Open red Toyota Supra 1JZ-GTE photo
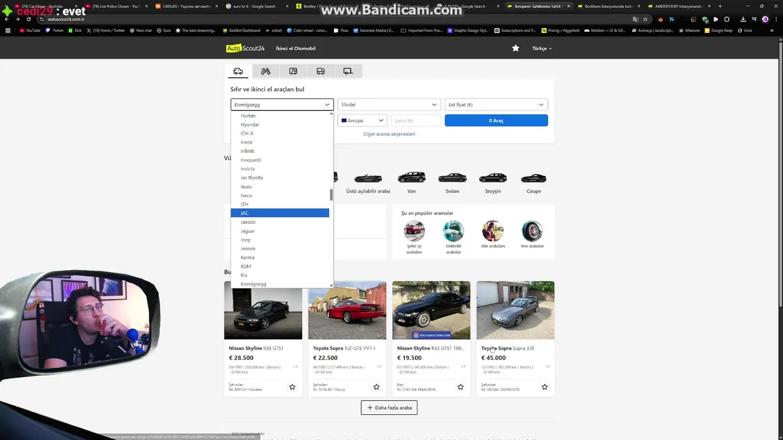This screenshot has height=440, width=783. pyautogui.click(x=347, y=310)
